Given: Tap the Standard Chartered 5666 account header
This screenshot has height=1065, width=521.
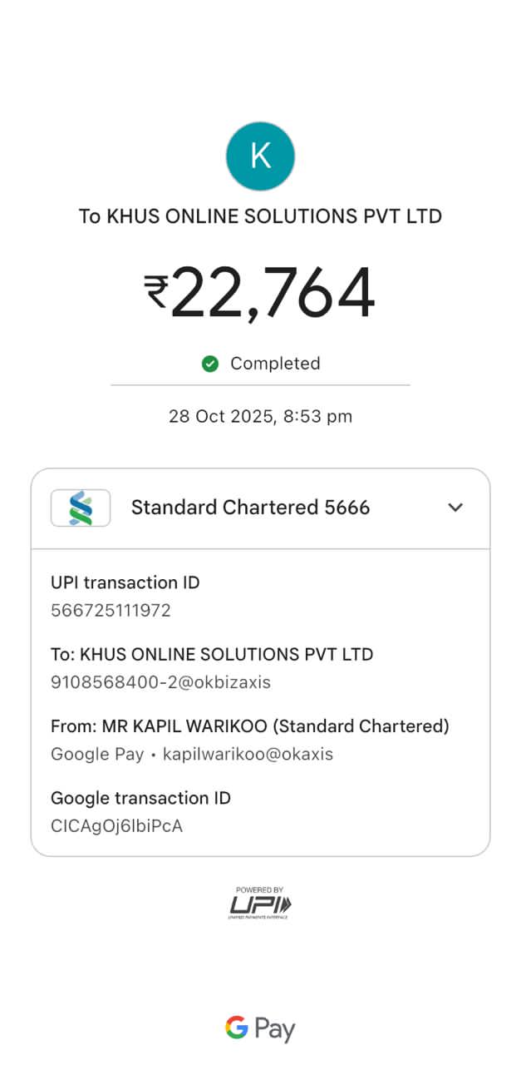Looking at the screenshot, I should pyautogui.click(x=250, y=508).
